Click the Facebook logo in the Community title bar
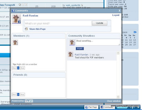Screen dimensions: 142x110 [13, 11]
